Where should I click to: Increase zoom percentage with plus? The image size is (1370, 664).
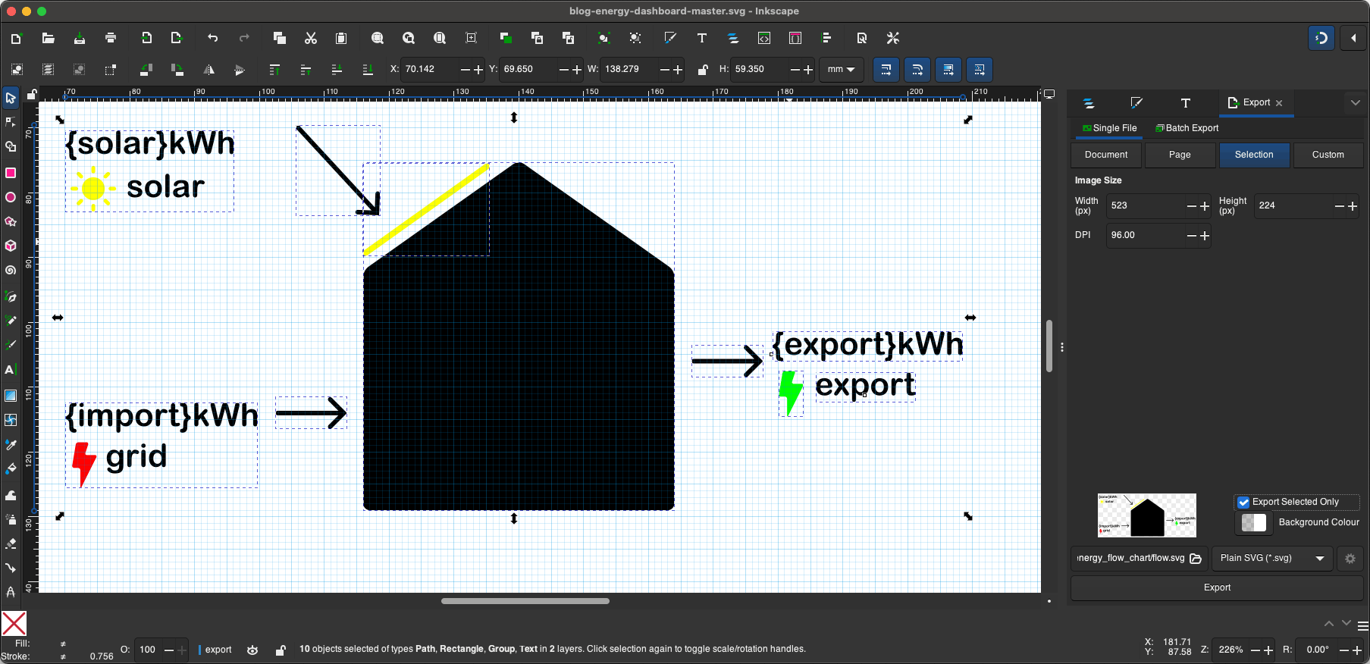point(1268,650)
